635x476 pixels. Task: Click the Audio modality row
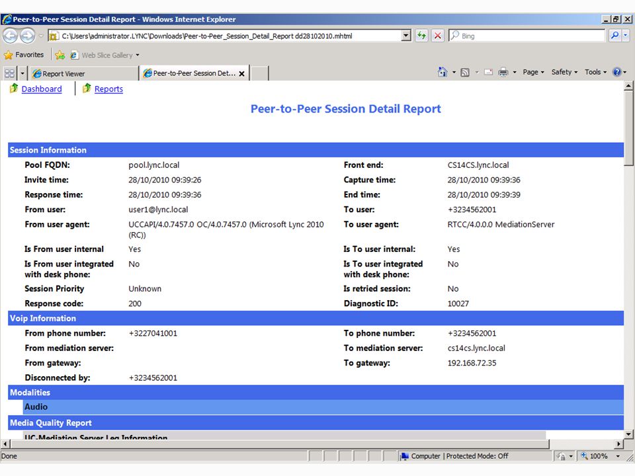323,407
